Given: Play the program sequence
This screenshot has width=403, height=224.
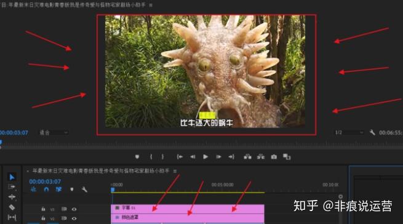Looking at the screenshot, I should 205,157.
